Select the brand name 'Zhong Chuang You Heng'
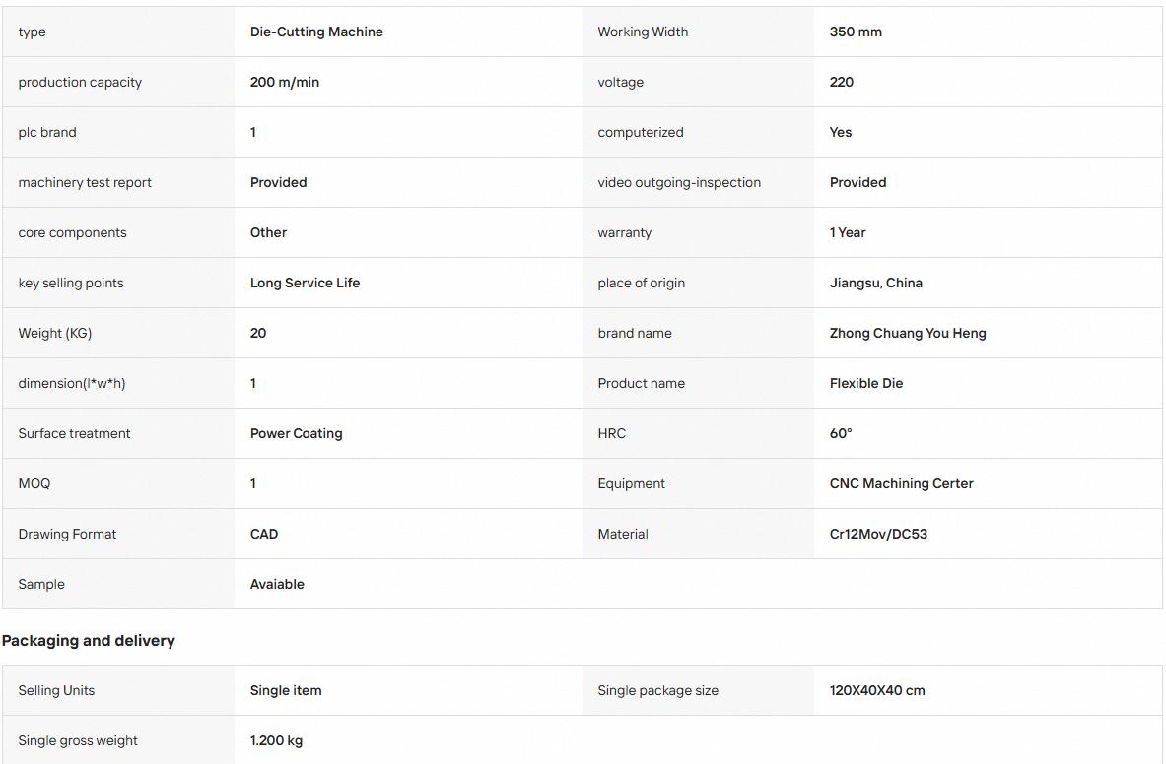Screen dimensions: 1166x764 (907, 334)
